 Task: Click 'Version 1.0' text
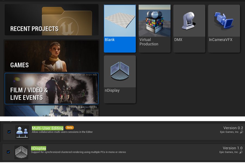point(232,148)
